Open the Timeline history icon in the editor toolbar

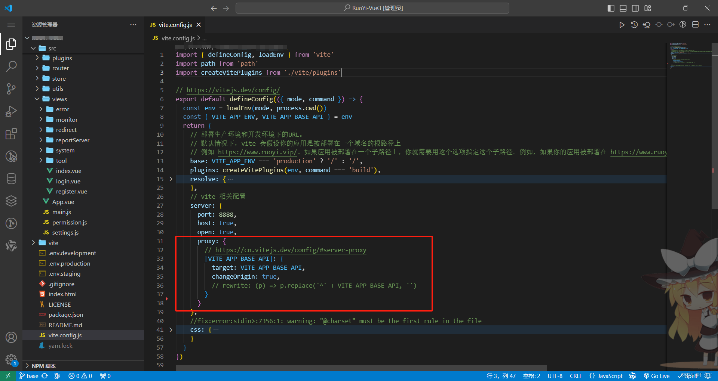[634, 24]
